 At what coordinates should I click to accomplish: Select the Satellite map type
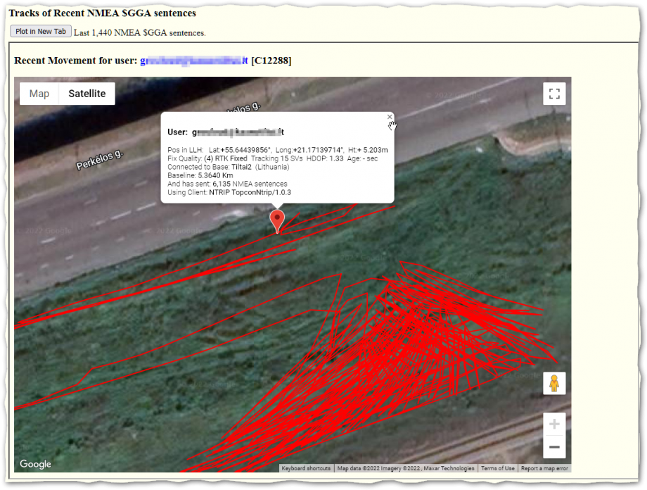[x=87, y=94]
